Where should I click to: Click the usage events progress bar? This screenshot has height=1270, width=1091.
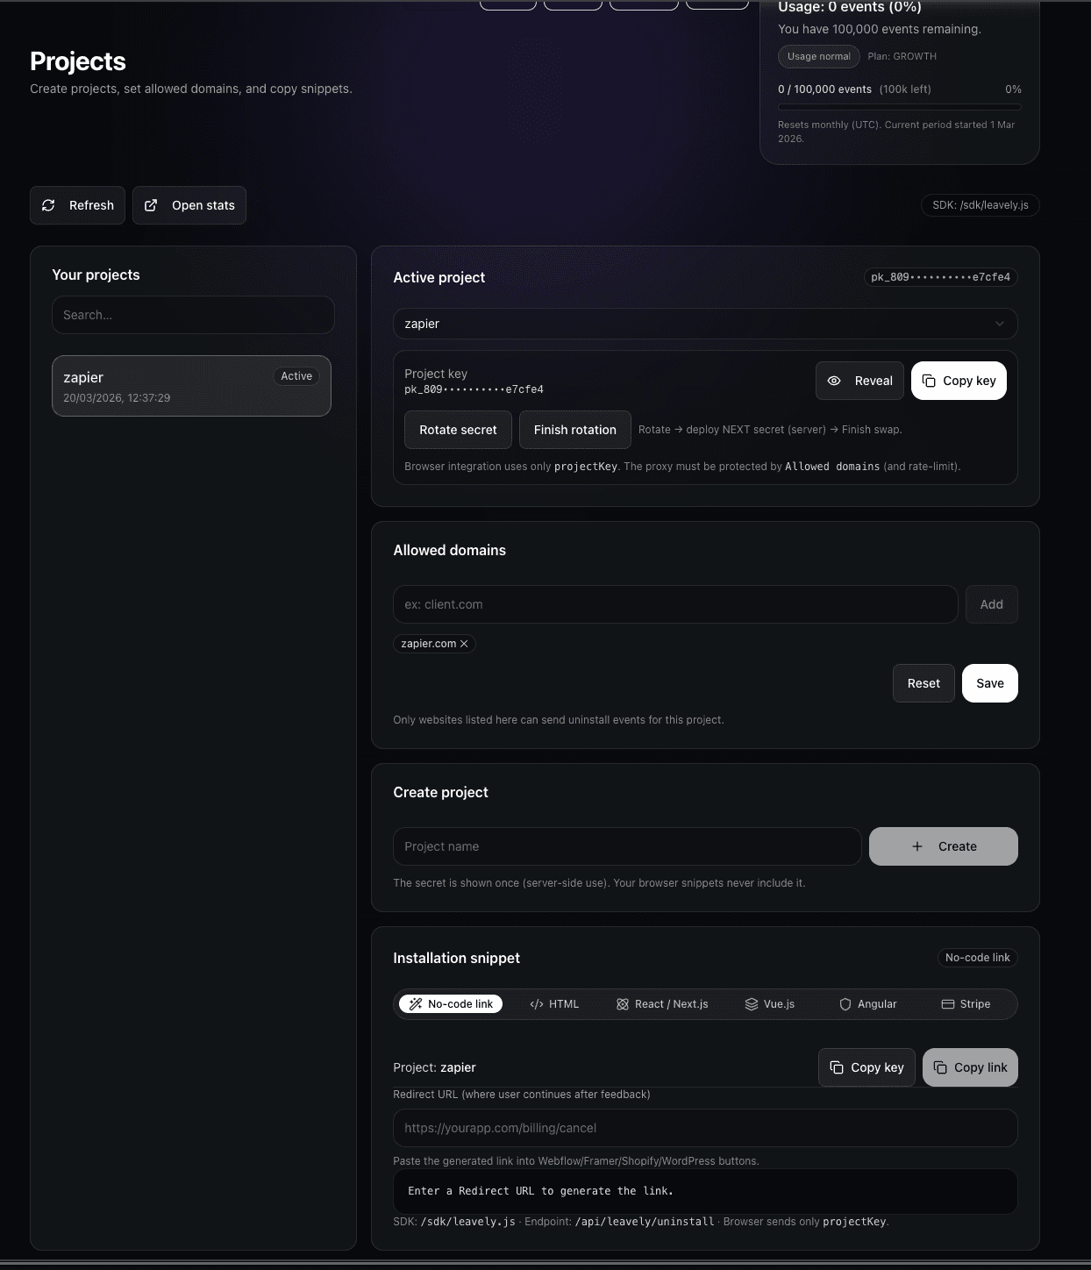[899, 105]
